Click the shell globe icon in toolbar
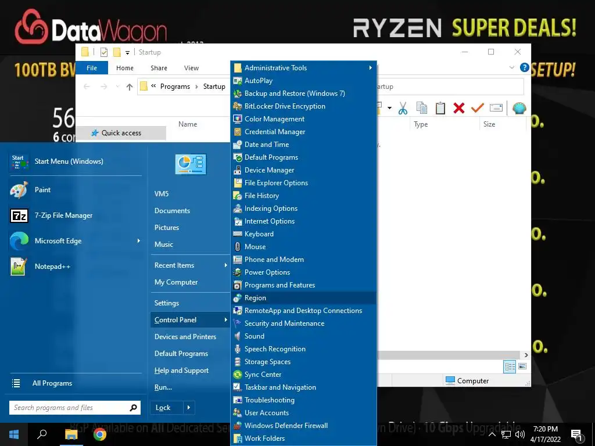 pos(519,108)
